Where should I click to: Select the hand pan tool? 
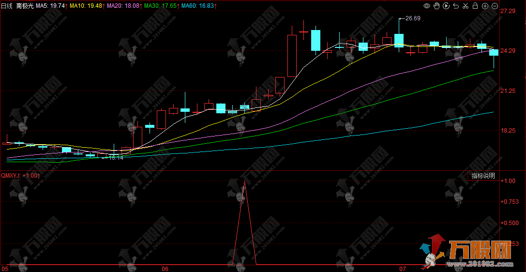pos(436,6)
